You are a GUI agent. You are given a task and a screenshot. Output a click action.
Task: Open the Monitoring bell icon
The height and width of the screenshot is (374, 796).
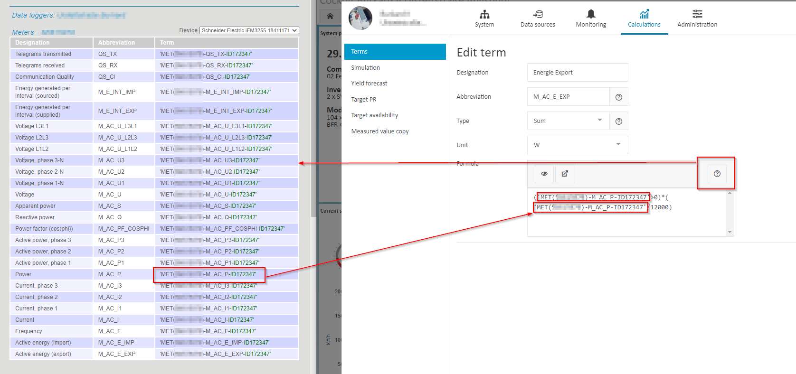[x=591, y=14]
